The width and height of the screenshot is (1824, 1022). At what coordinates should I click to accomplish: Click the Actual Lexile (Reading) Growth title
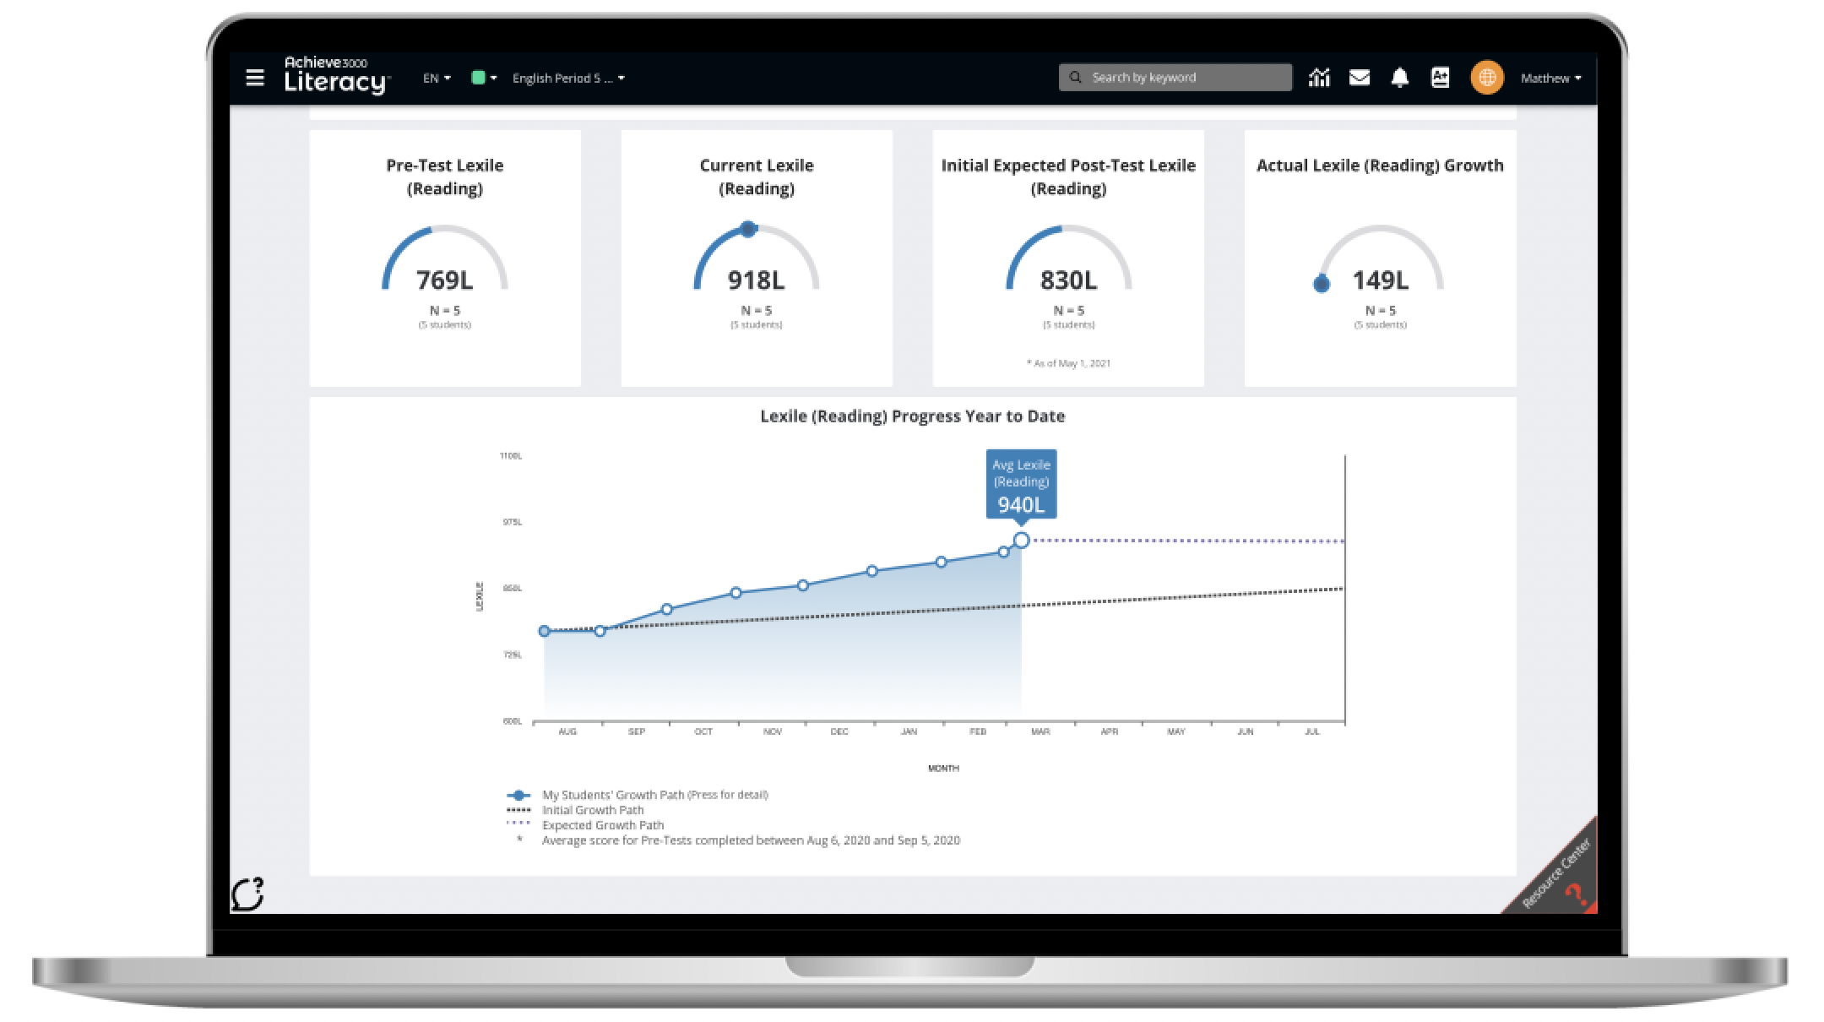point(1380,166)
